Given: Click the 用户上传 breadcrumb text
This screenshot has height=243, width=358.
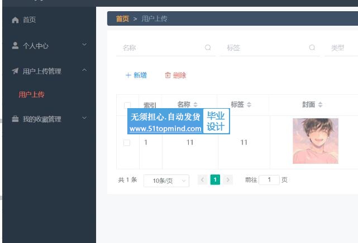Looking at the screenshot, I should click(155, 19).
